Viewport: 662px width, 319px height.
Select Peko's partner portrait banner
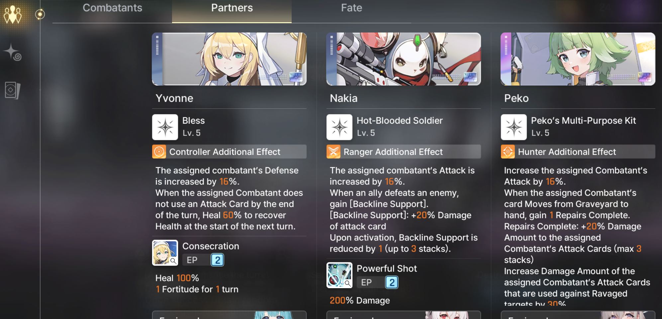point(578,59)
